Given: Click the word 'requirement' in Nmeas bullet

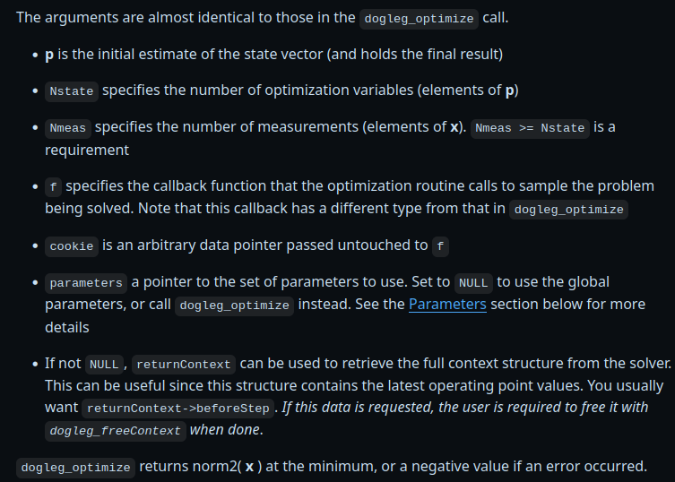Looking at the screenshot, I should 87,151.
